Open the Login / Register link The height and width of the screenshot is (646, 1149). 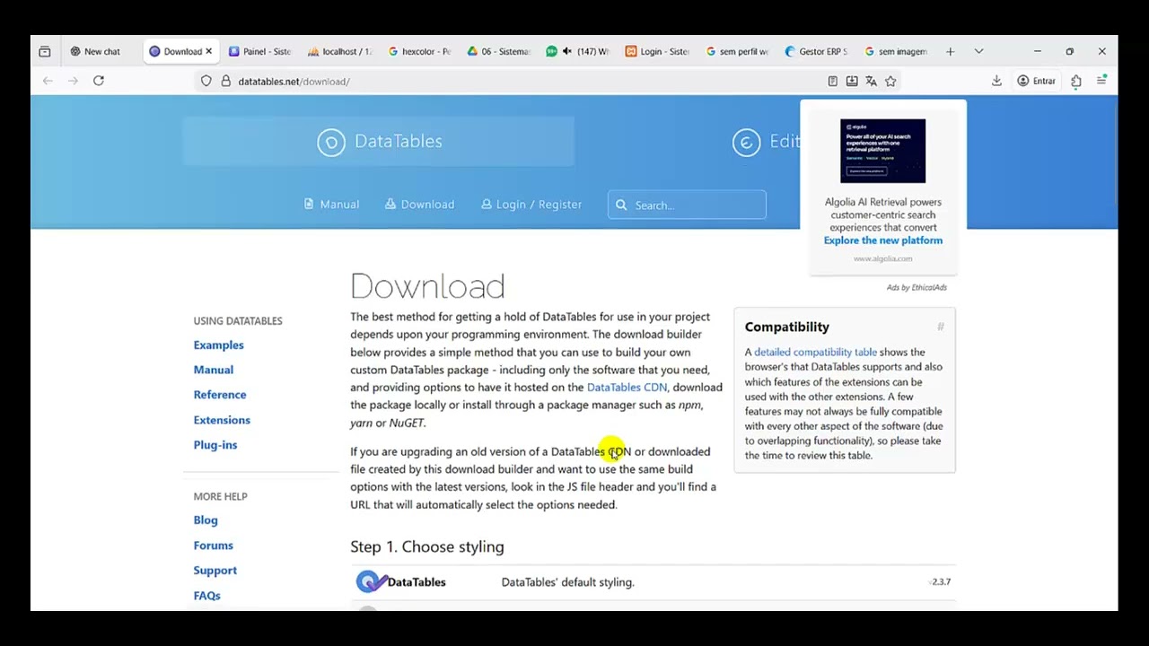pos(531,205)
